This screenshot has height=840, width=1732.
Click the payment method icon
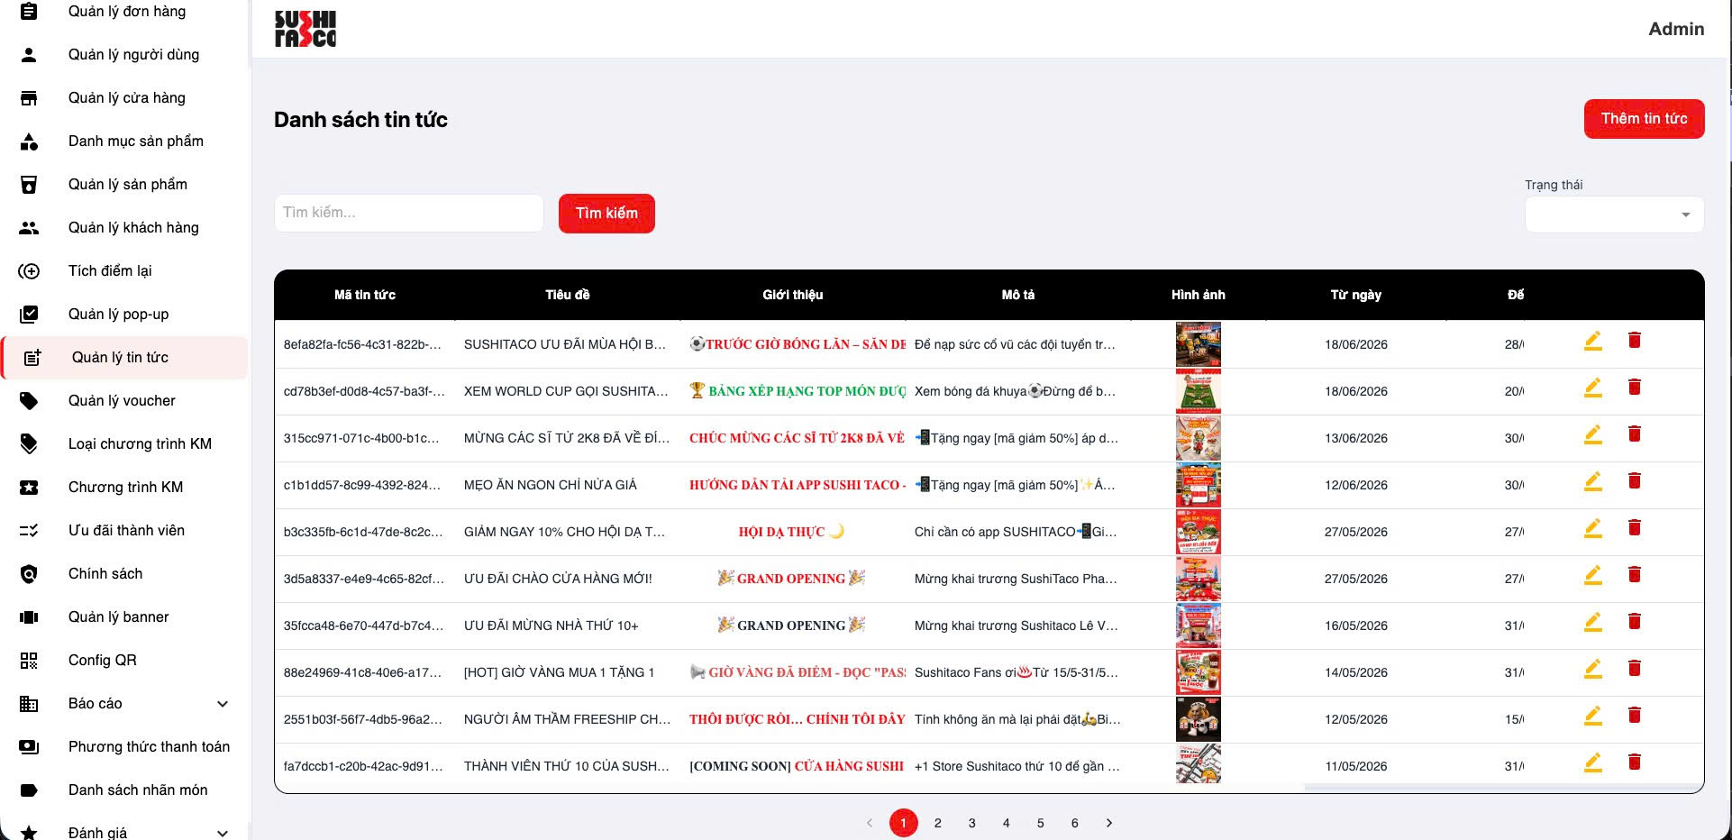click(x=29, y=746)
